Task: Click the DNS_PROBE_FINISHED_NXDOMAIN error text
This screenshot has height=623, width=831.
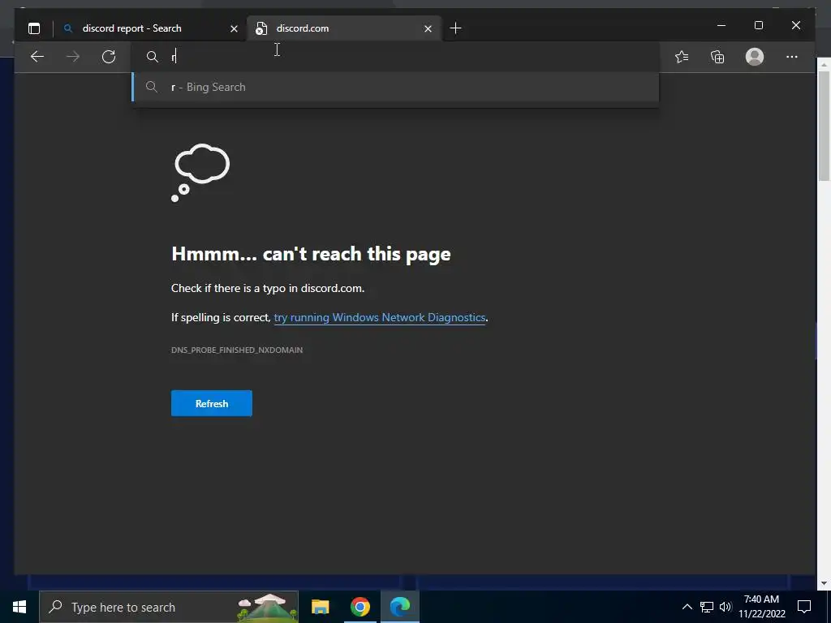Action: 237,350
